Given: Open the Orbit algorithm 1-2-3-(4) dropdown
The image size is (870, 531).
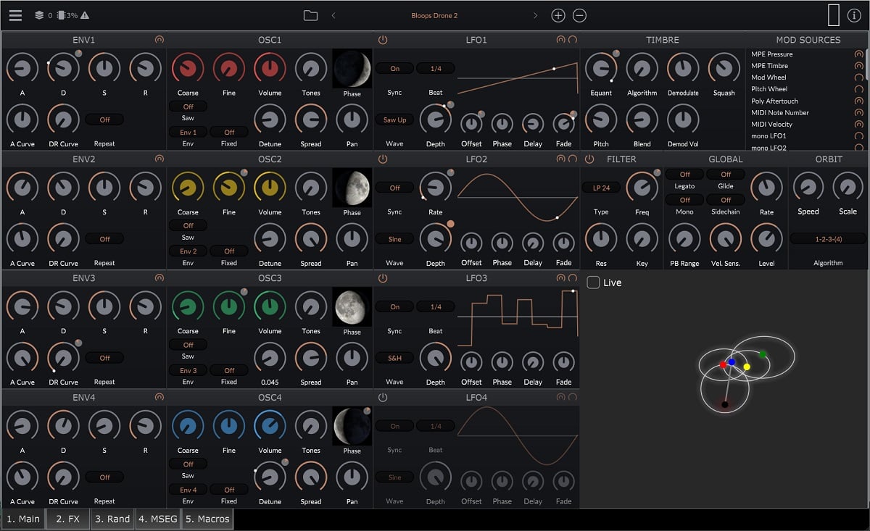Looking at the screenshot, I should 828,238.
